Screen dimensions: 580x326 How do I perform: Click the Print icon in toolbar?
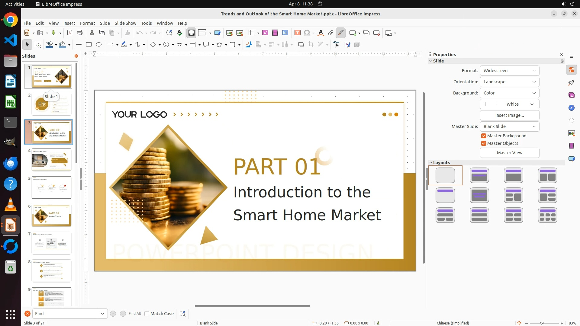click(80, 33)
